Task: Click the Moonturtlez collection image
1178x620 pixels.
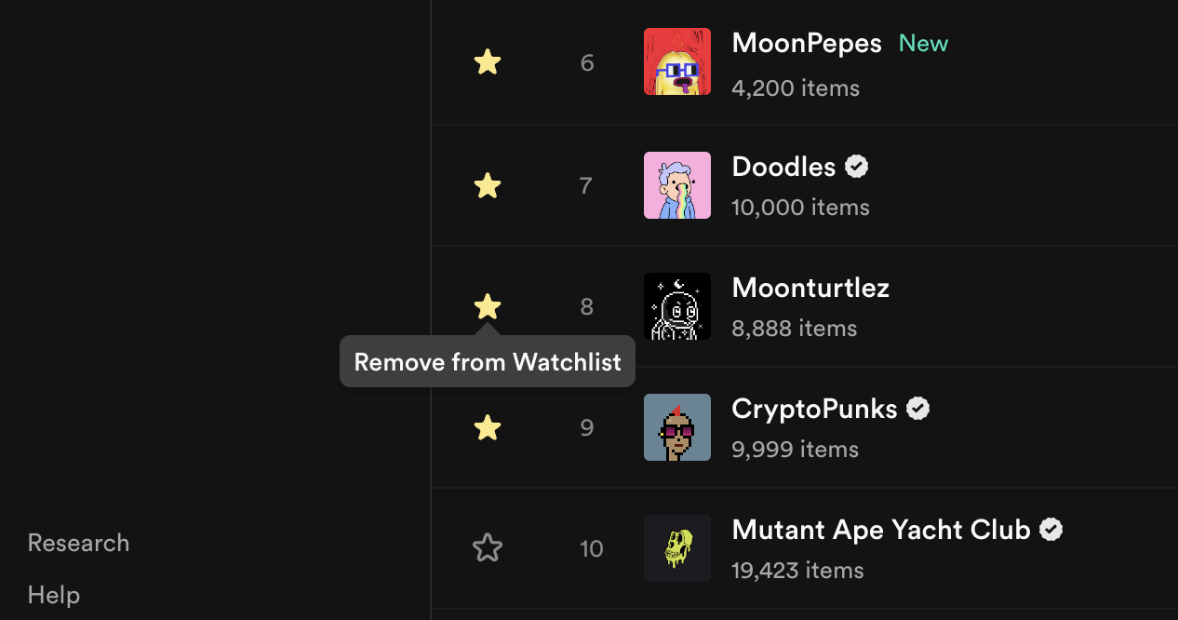Action: 676,305
